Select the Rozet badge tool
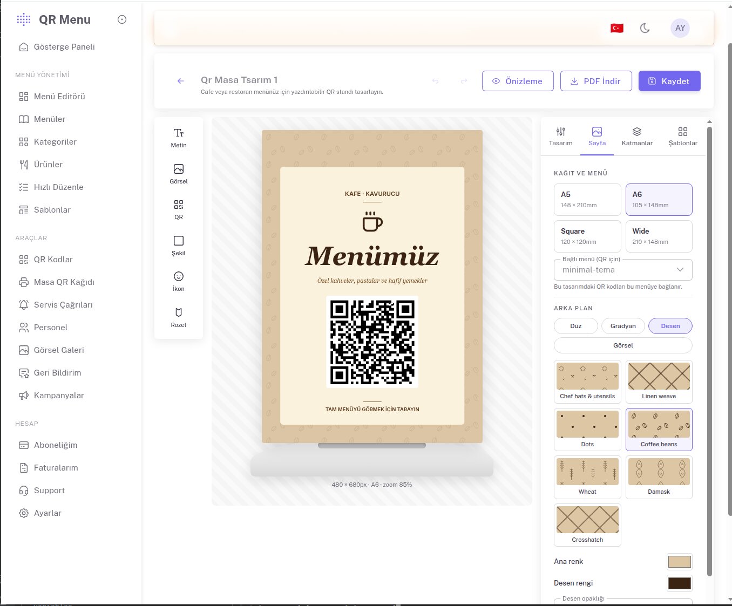Viewport: 732px width, 606px height. [179, 317]
